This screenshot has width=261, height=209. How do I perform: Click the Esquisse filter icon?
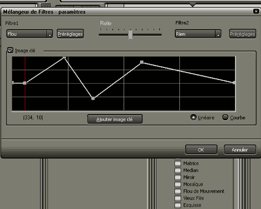click(x=178, y=205)
